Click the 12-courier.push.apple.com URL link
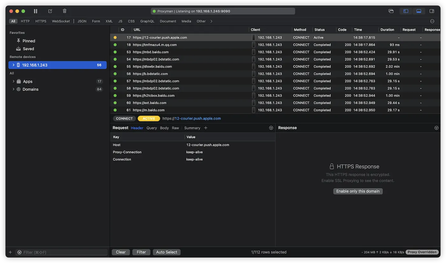446x263 pixels. [x=198, y=118]
